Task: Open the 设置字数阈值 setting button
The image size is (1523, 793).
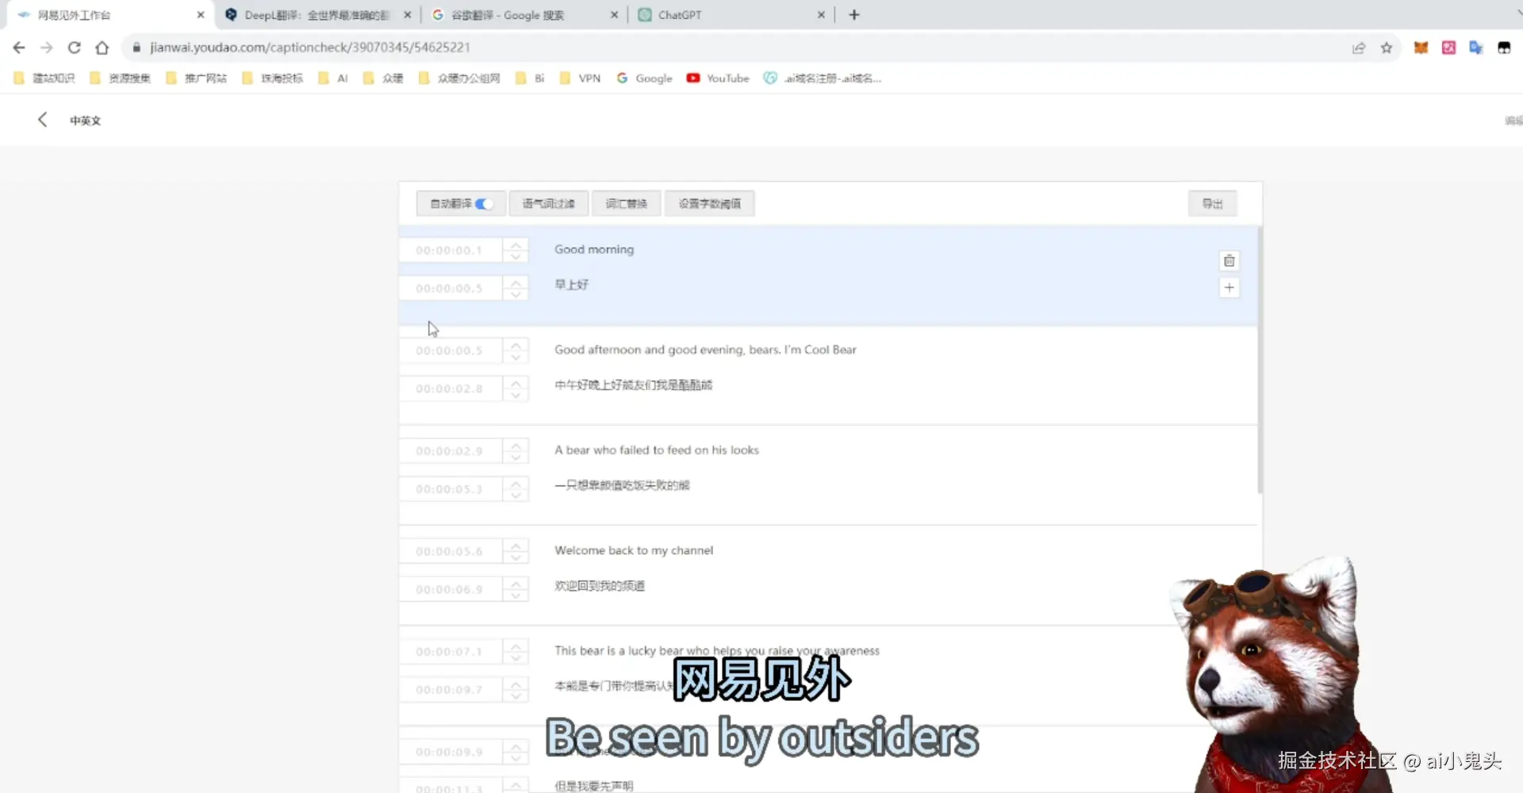Action: (x=709, y=204)
